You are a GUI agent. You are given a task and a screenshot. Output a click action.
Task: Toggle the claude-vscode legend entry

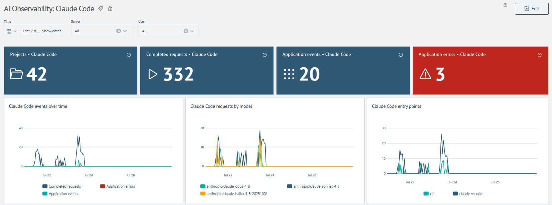(x=468, y=194)
